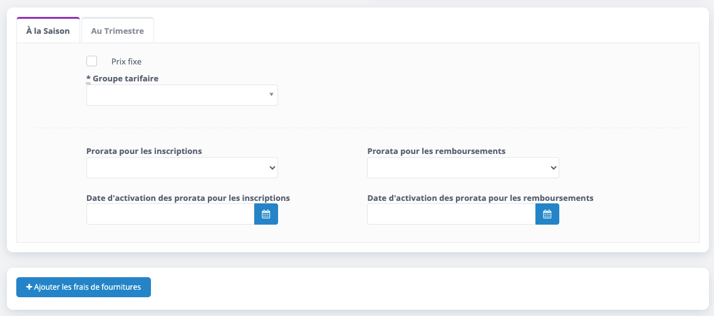Viewport: 714px width, 316px height.
Task: Click the Prorata pour les remboursements label
Action: point(437,151)
